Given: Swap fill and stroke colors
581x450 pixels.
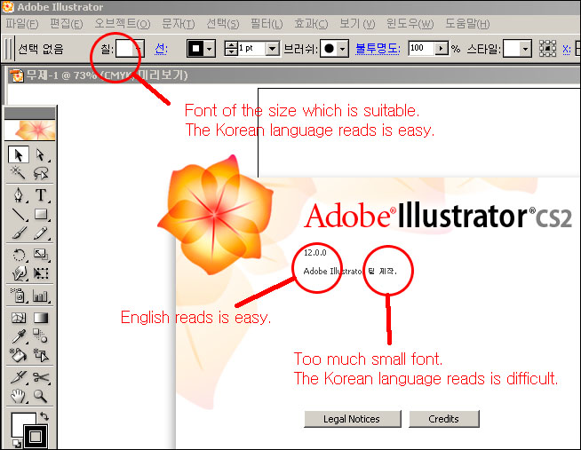Looking at the screenshot, I should click(x=44, y=416).
